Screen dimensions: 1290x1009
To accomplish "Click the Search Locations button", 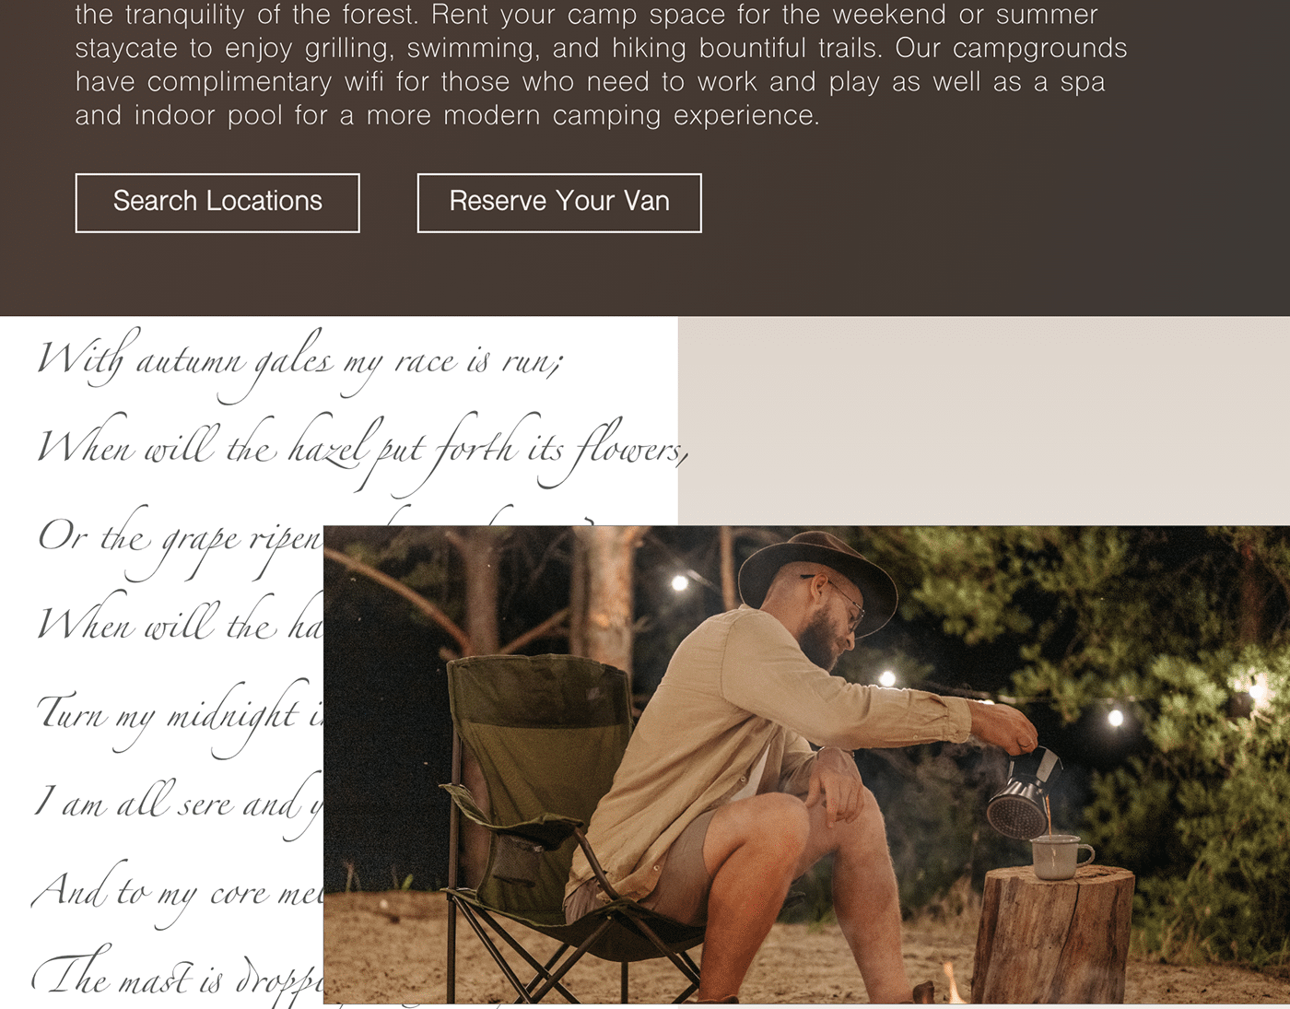I will click(217, 203).
